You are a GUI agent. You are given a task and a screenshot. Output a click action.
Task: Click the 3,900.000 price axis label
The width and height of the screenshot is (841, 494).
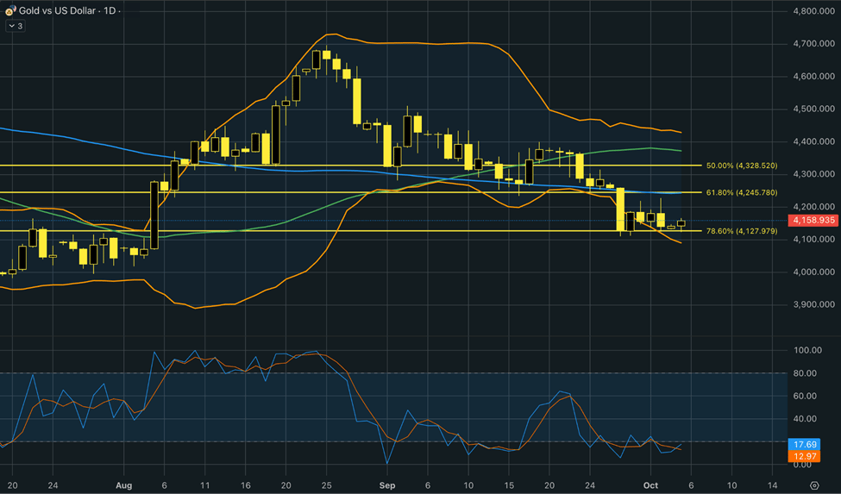813,304
